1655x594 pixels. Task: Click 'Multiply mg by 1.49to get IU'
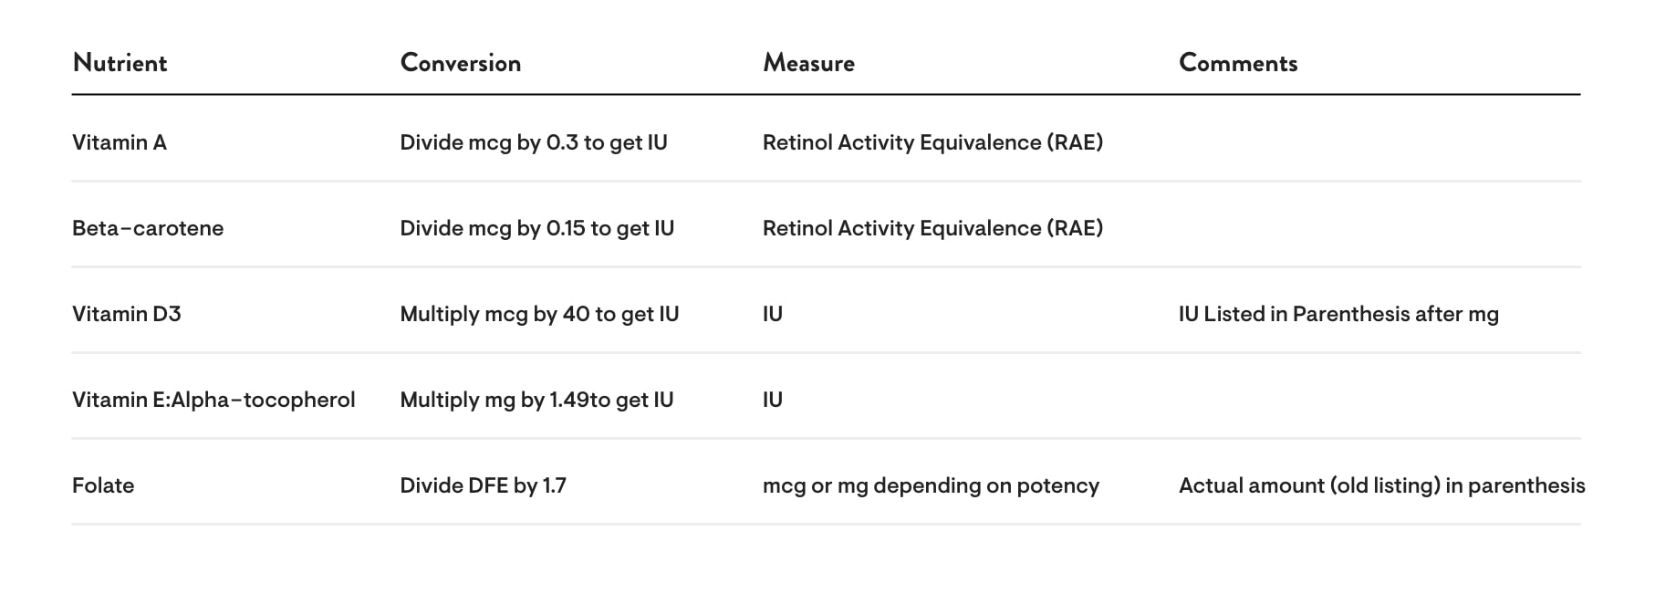coord(536,400)
